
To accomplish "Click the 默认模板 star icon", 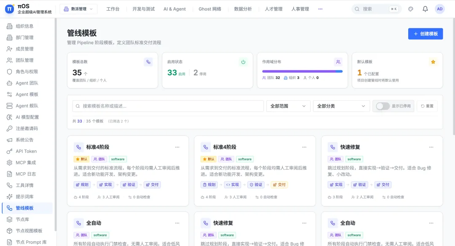I will [433, 62].
